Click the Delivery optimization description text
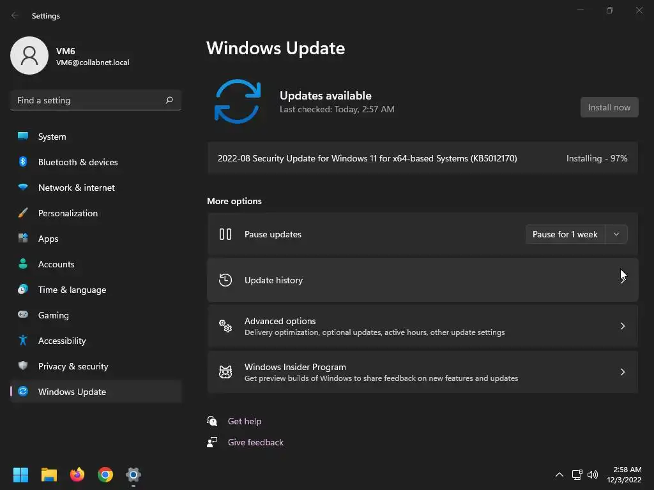The height and width of the screenshot is (490, 654). pos(374,332)
